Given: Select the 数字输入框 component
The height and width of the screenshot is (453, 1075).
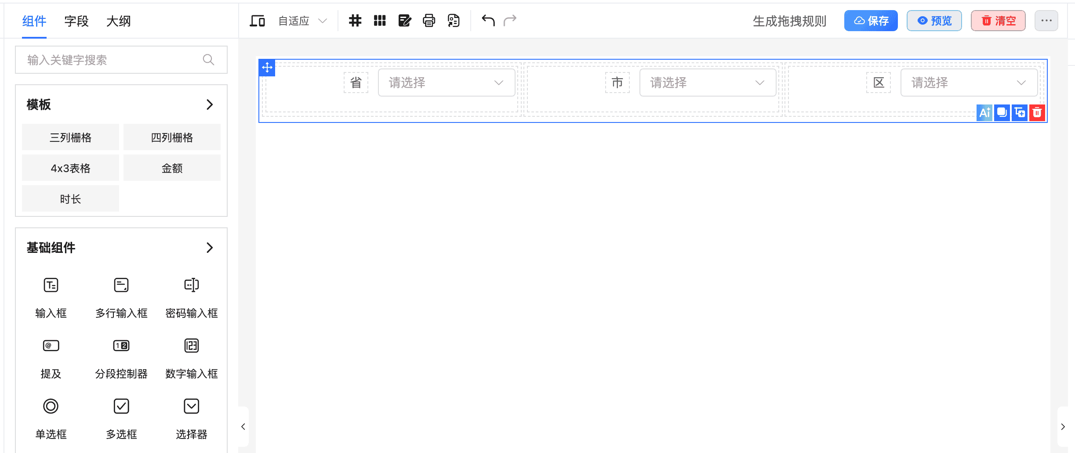Looking at the screenshot, I should tap(192, 358).
